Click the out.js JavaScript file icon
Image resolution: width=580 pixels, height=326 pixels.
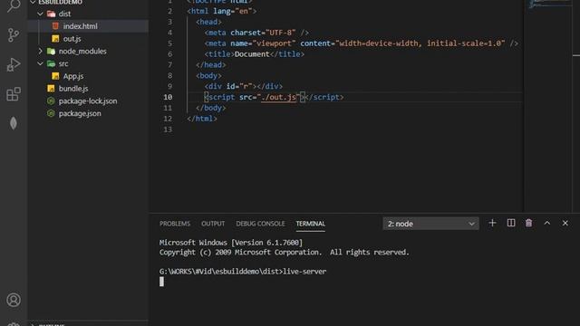pyautogui.click(x=55, y=38)
